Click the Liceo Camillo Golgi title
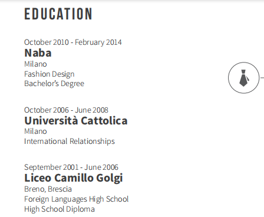 click(74, 178)
